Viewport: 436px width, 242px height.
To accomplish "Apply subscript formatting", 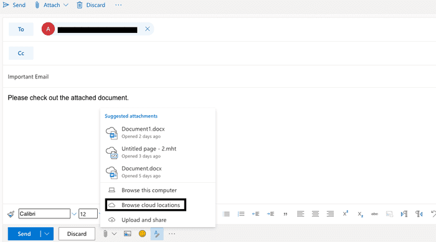I will (361, 214).
